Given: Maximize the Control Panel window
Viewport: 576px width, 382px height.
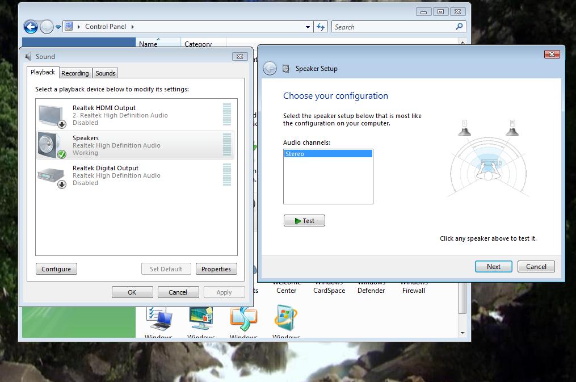Looking at the screenshot, I should click(x=440, y=12).
